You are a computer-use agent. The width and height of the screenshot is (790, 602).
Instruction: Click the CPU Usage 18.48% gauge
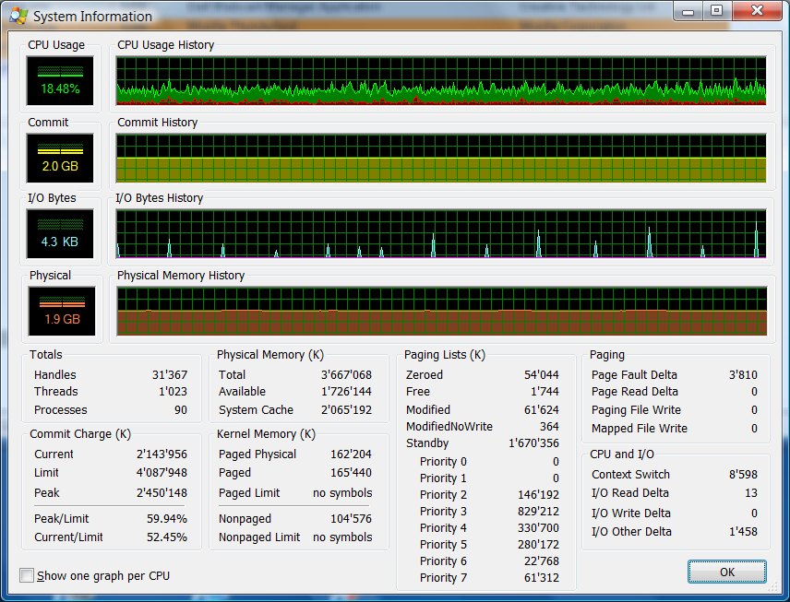click(60, 81)
